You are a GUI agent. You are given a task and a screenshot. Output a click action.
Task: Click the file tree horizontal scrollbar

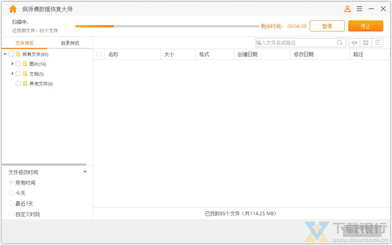coord(44,165)
